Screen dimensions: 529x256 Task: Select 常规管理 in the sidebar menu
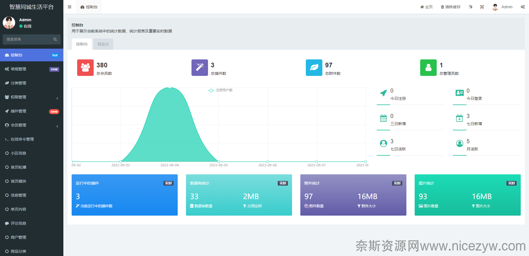32,69
